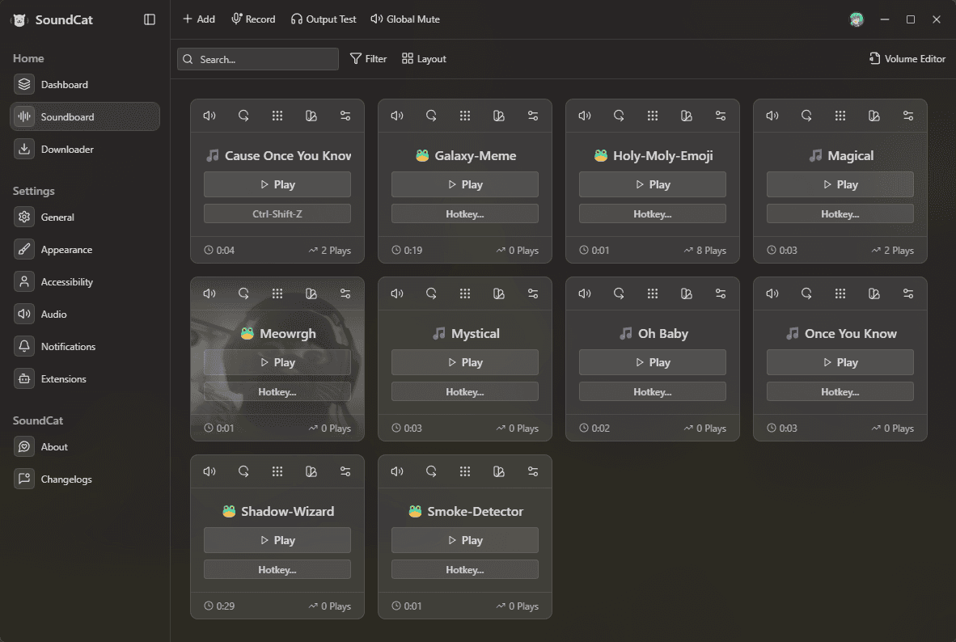Click the theme swatch icon on Mystical card

tap(499, 294)
